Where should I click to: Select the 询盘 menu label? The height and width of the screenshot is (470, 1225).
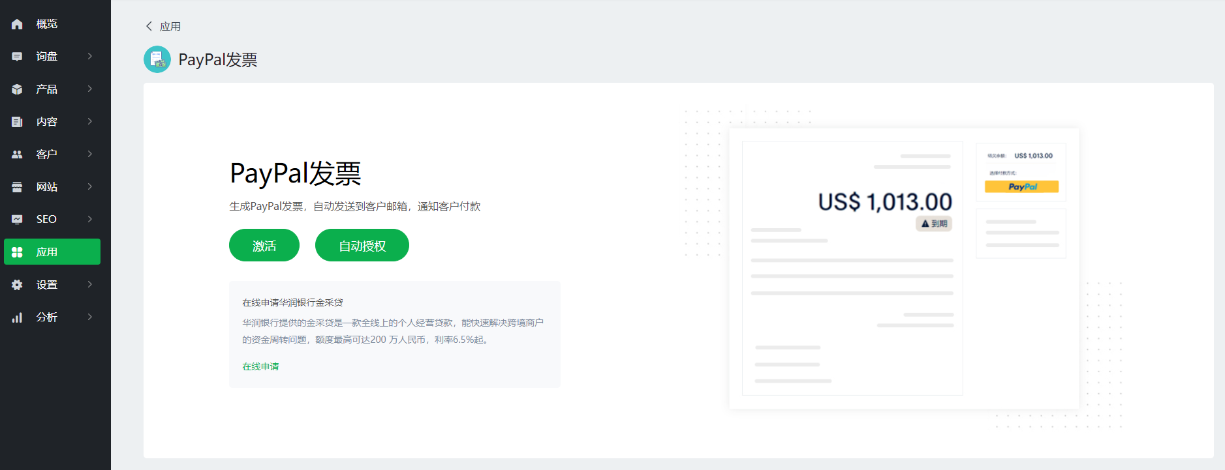coord(47,57)
